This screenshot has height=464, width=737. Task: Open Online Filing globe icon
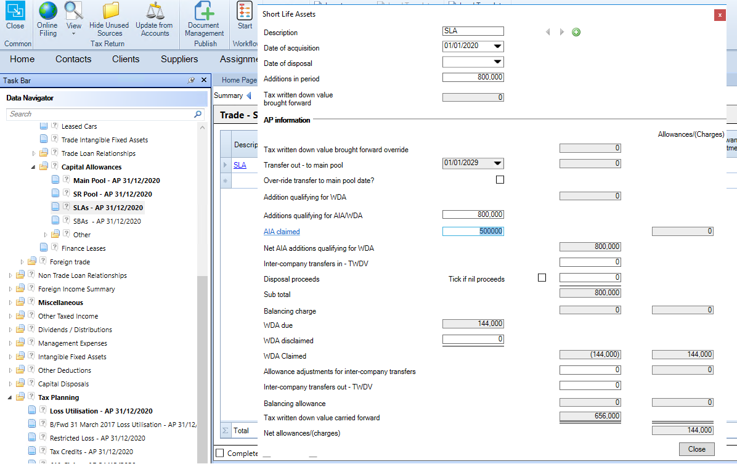pos(47,11)
